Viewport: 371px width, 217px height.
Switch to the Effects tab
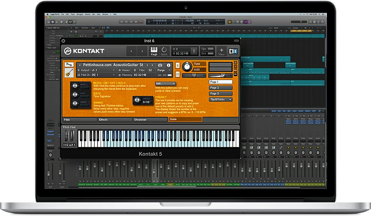pyautogui.click(x=115, y=120)
